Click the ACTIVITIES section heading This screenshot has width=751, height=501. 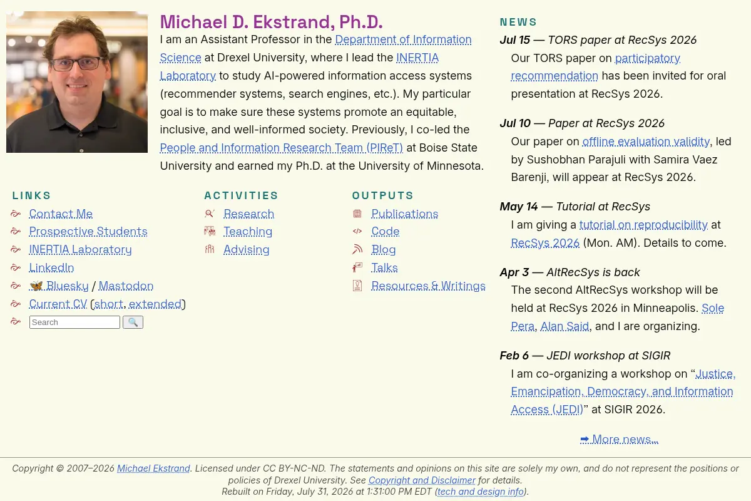point(241,195)
